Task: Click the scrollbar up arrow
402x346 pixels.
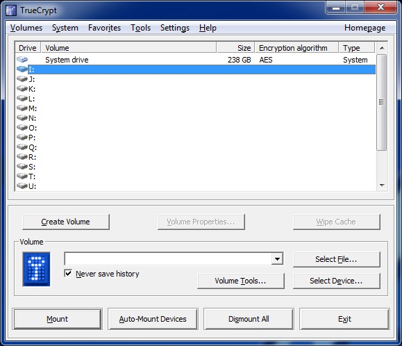Action: tap(382, 48)
